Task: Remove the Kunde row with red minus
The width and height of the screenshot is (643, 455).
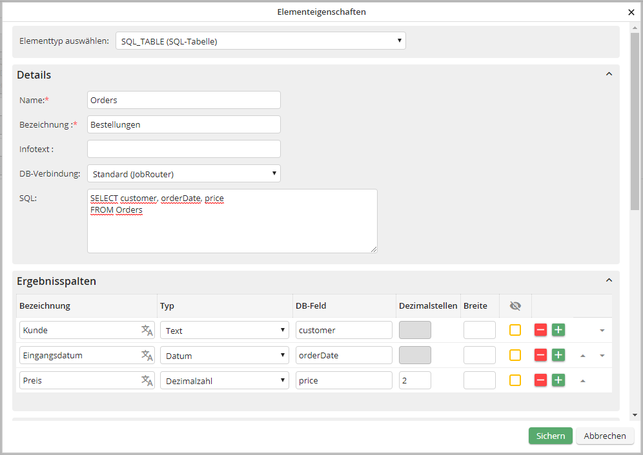Action: [541, 330]
